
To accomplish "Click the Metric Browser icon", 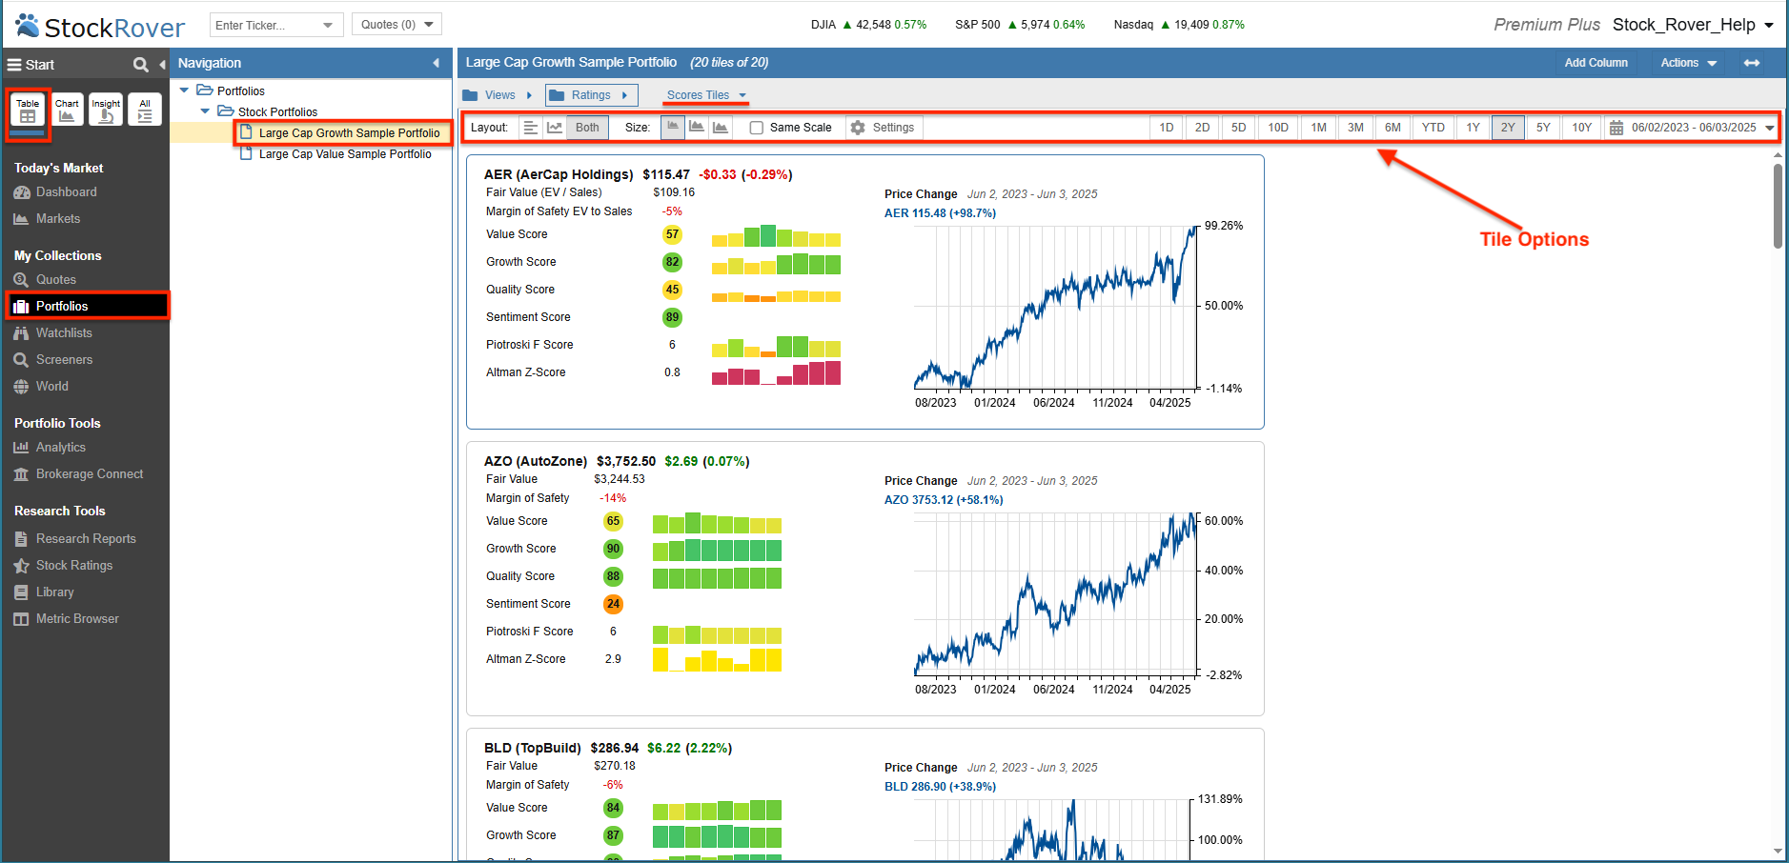I will point(21,619).
